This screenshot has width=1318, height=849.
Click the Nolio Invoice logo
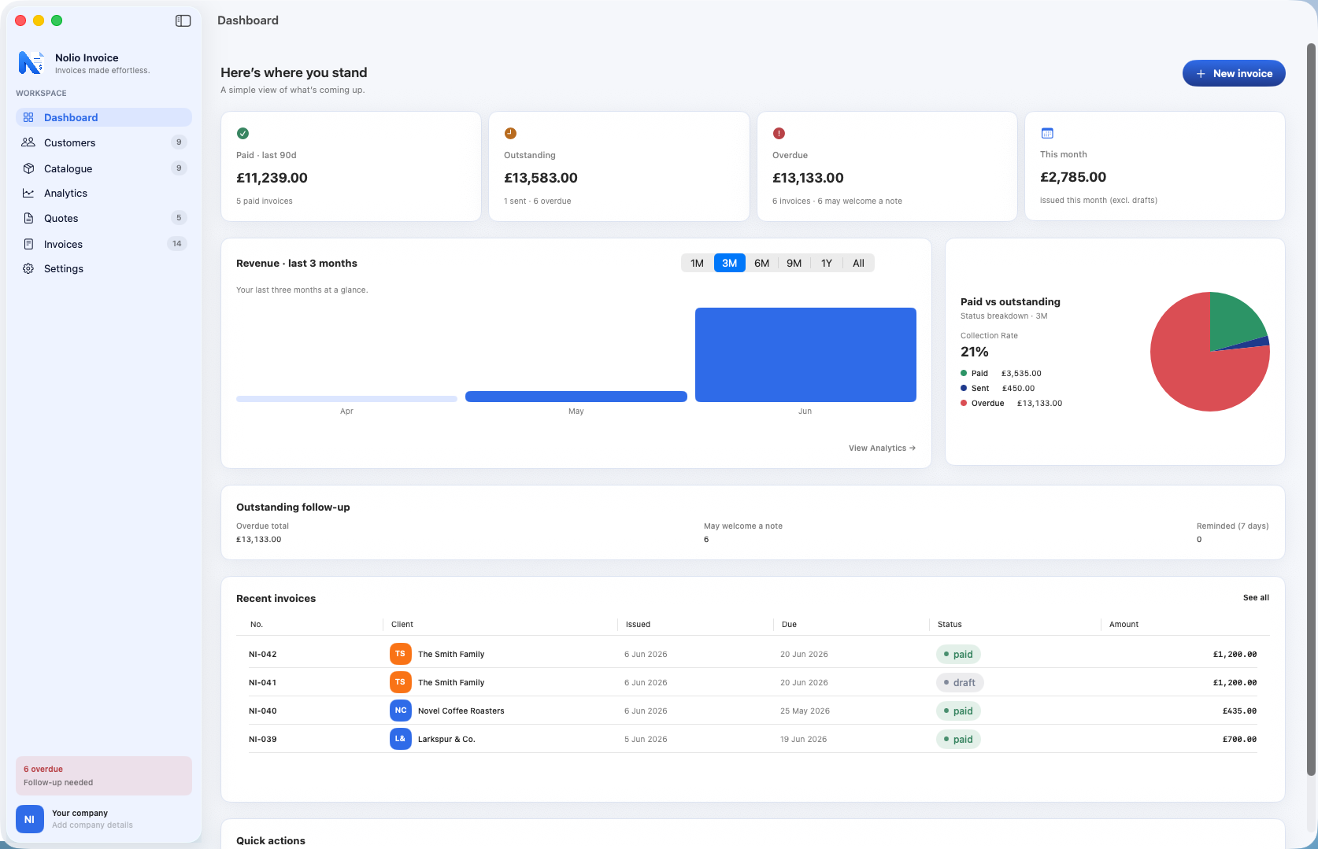tap(31, 63)
